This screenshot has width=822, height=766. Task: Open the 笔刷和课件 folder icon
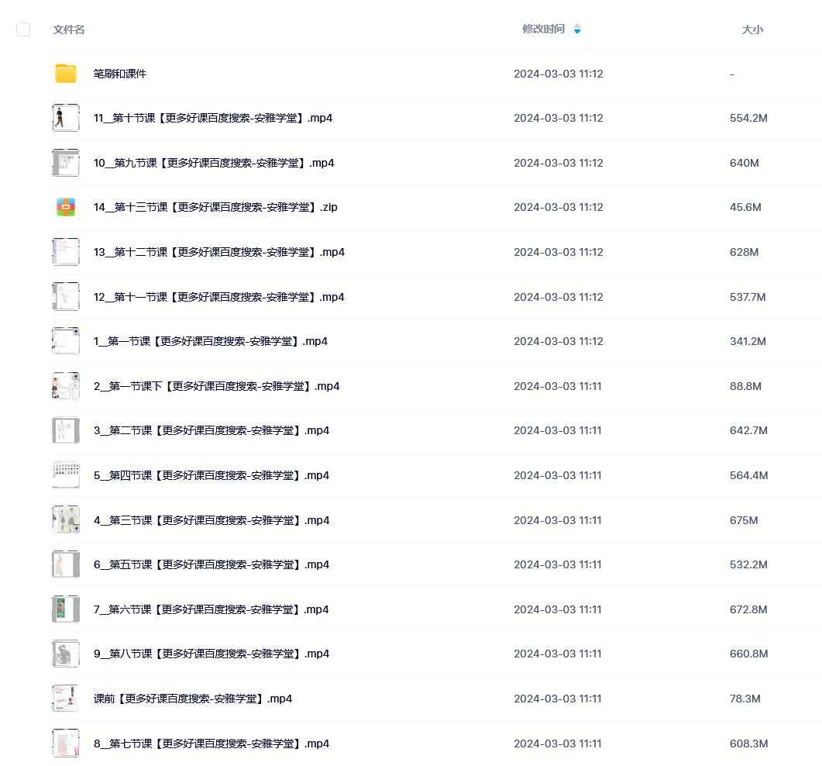point(66,74)
